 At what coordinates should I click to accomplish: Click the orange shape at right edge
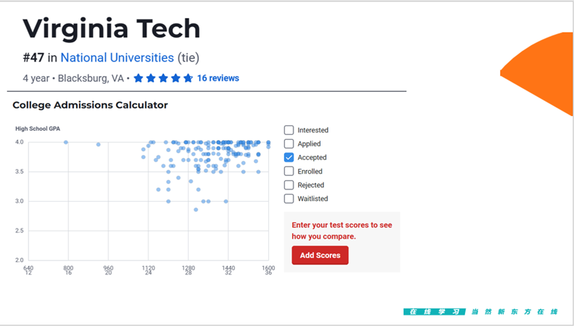click(x=538, y=73)
